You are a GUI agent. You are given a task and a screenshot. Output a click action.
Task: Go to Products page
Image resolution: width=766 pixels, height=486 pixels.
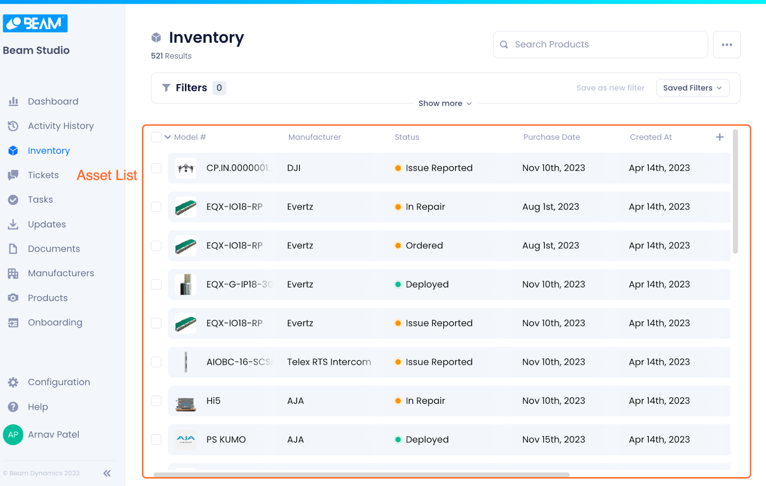click(x=48, y=298)
